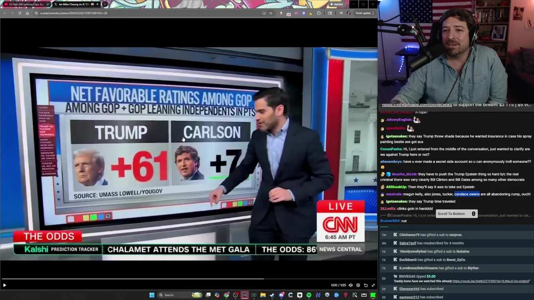534x300 pixels.
Task: Open Excel icon on taskbar
Action: 254,295
